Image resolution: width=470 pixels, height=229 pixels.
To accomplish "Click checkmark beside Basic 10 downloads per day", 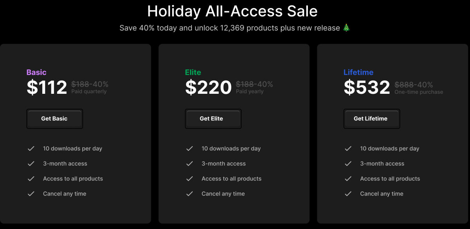I will 31,148.
